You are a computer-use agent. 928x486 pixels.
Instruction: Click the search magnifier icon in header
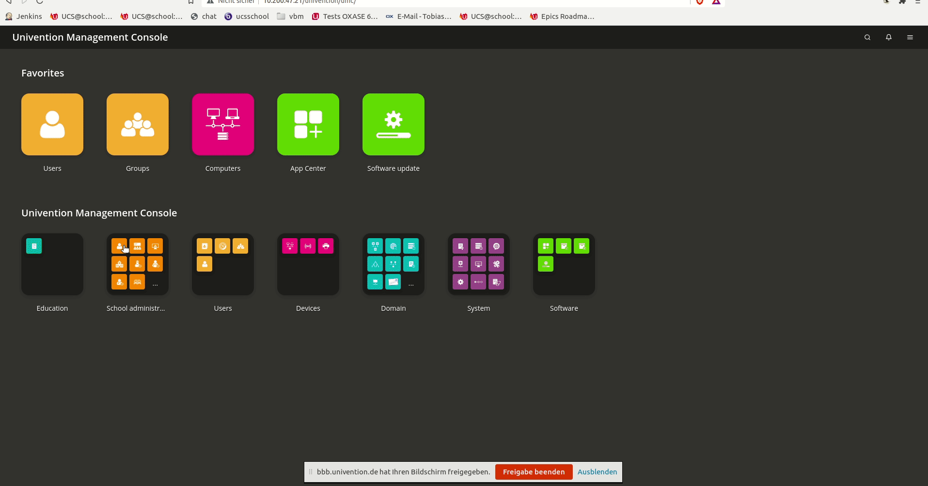pos(867,37)
